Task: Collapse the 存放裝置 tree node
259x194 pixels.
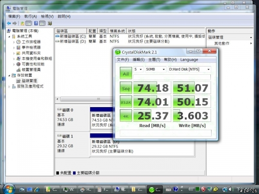Action: [9, 76]
